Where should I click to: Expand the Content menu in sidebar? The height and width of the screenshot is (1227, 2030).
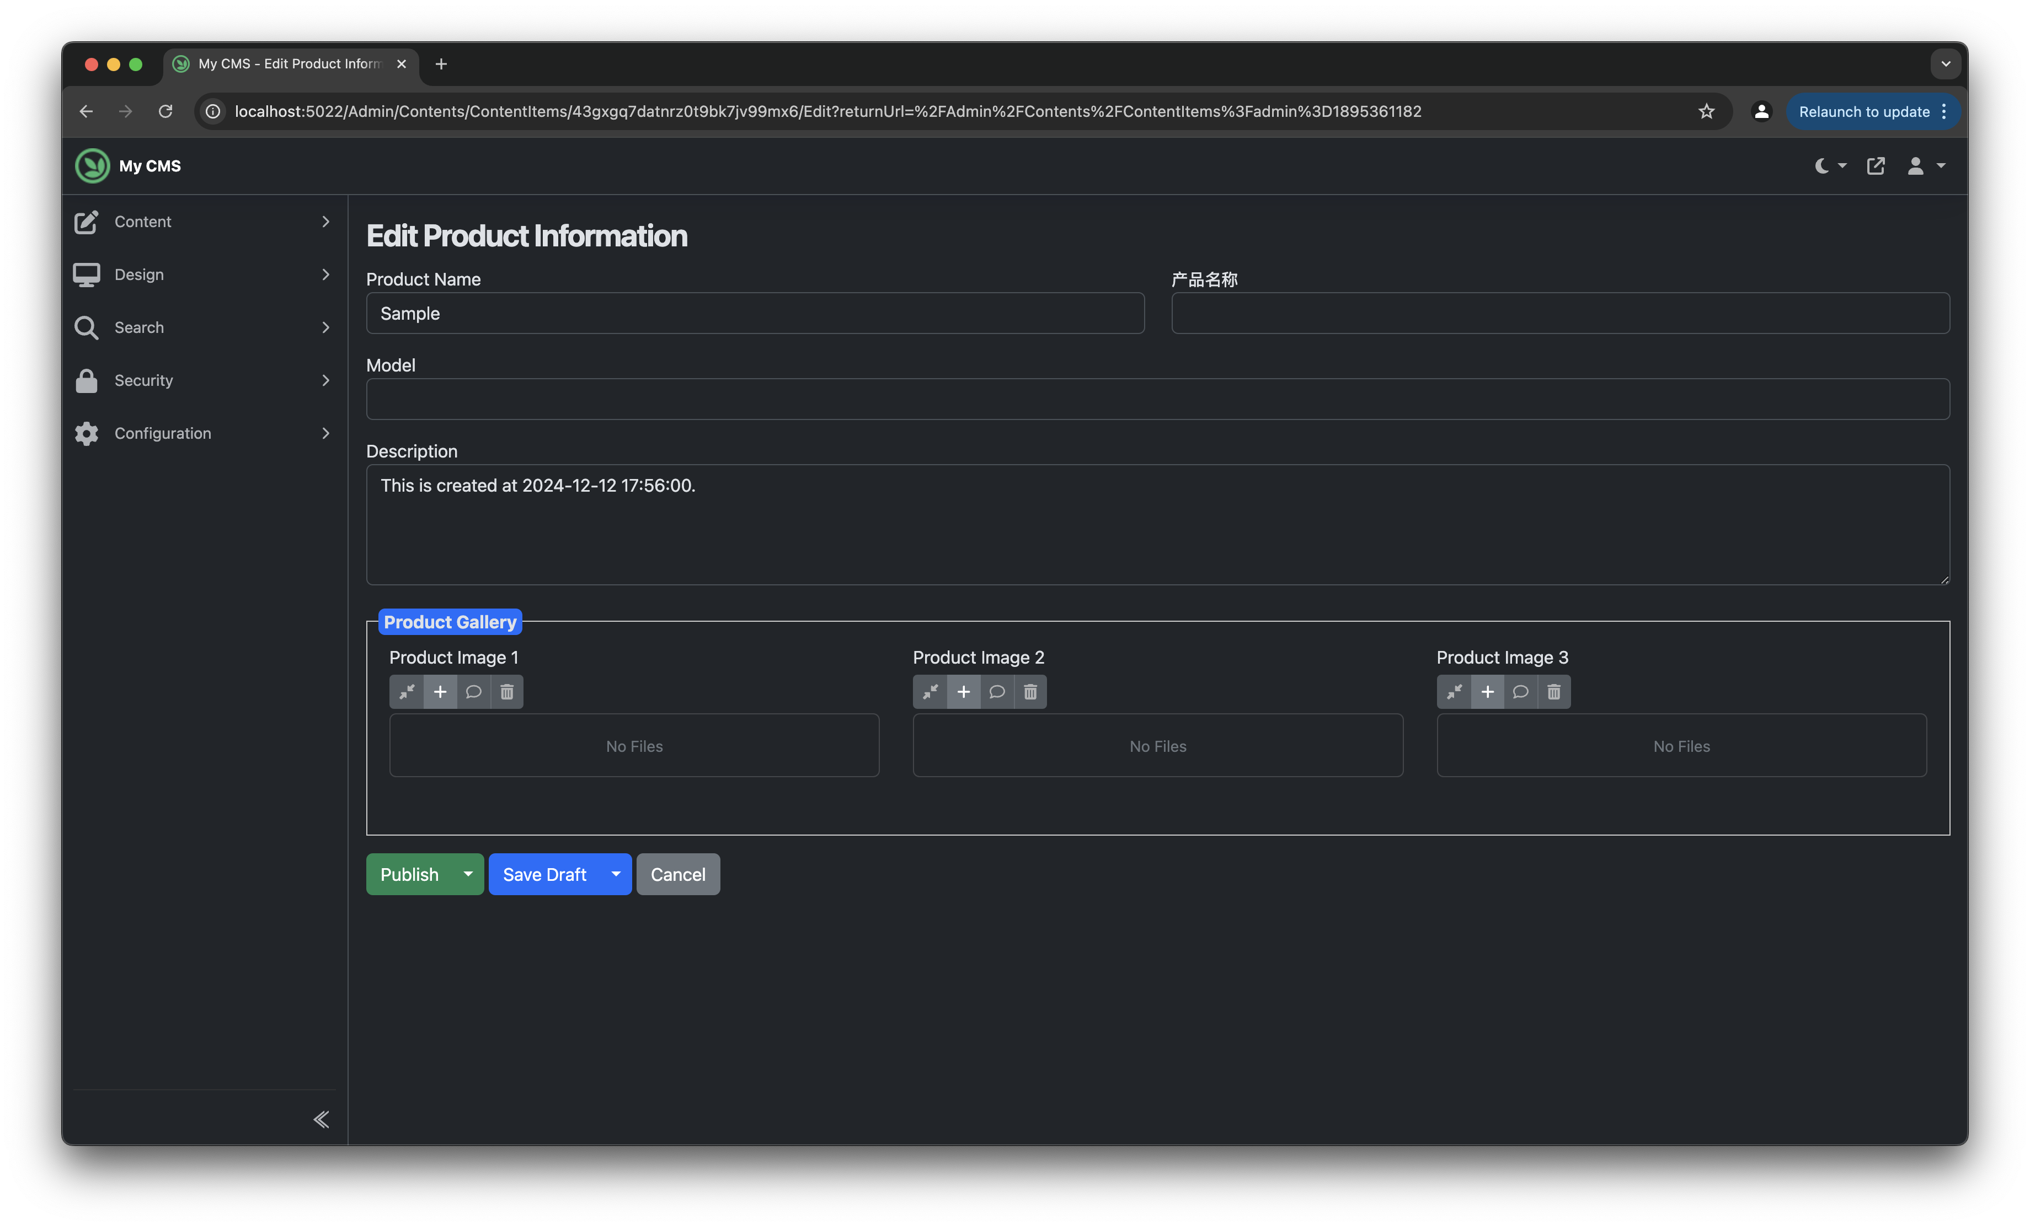pyautogui.click(x=202, y=222)
